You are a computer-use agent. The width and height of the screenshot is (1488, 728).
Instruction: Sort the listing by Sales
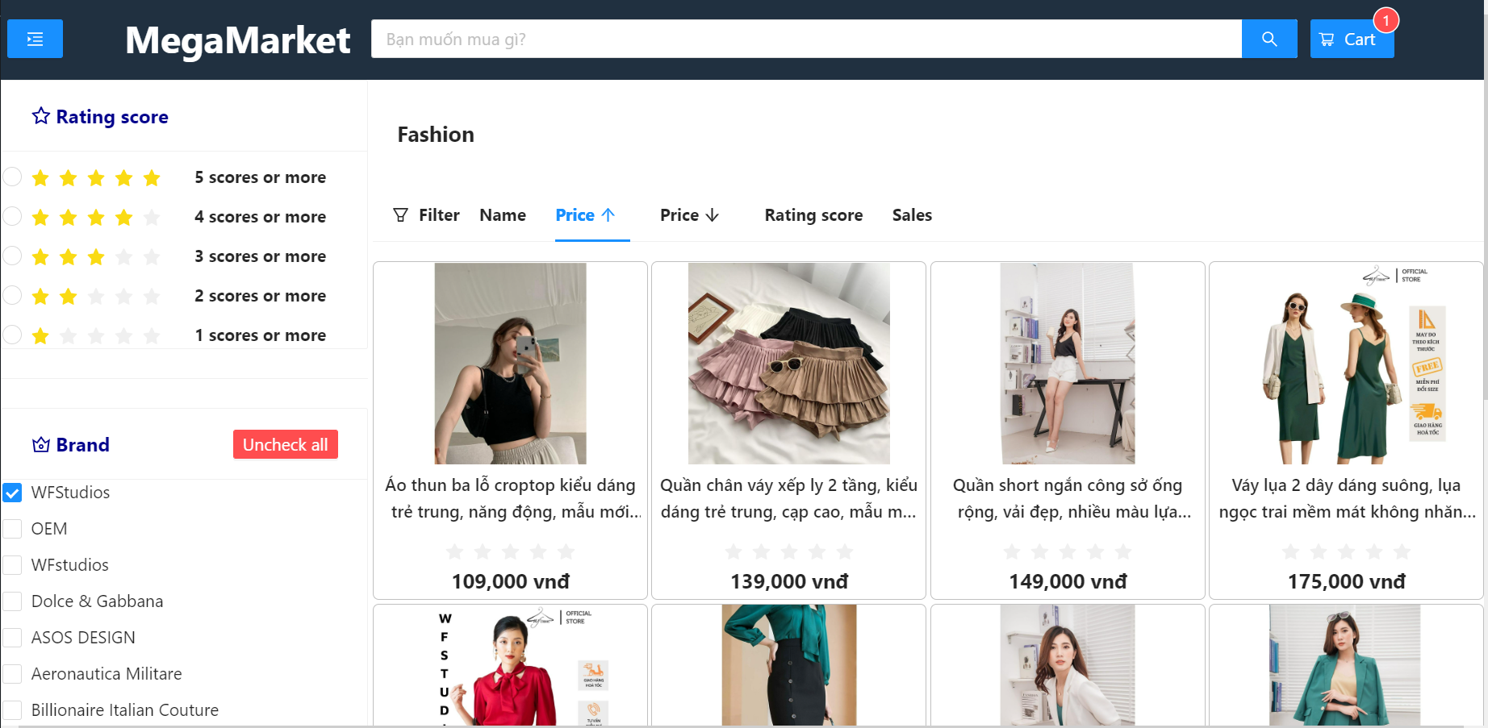tap(912, 214)
